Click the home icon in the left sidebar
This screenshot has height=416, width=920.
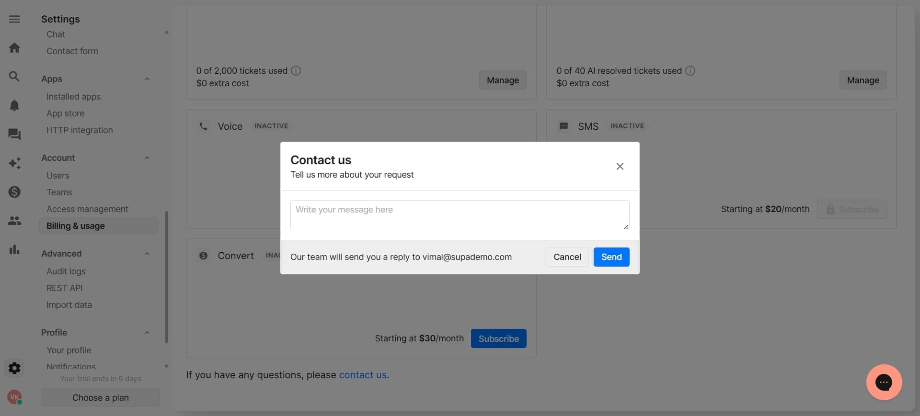tap(14, 47)
